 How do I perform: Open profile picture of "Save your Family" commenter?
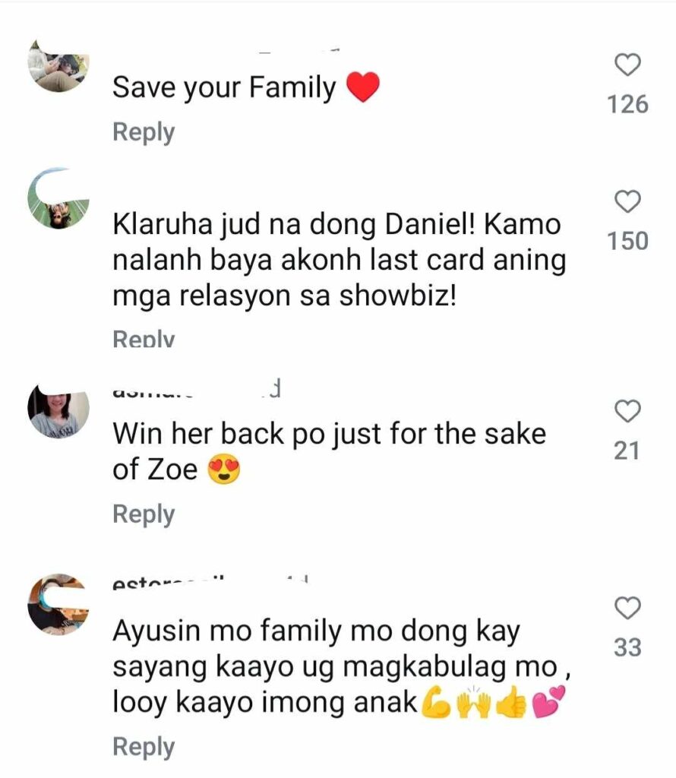click(x=58, y=67)
